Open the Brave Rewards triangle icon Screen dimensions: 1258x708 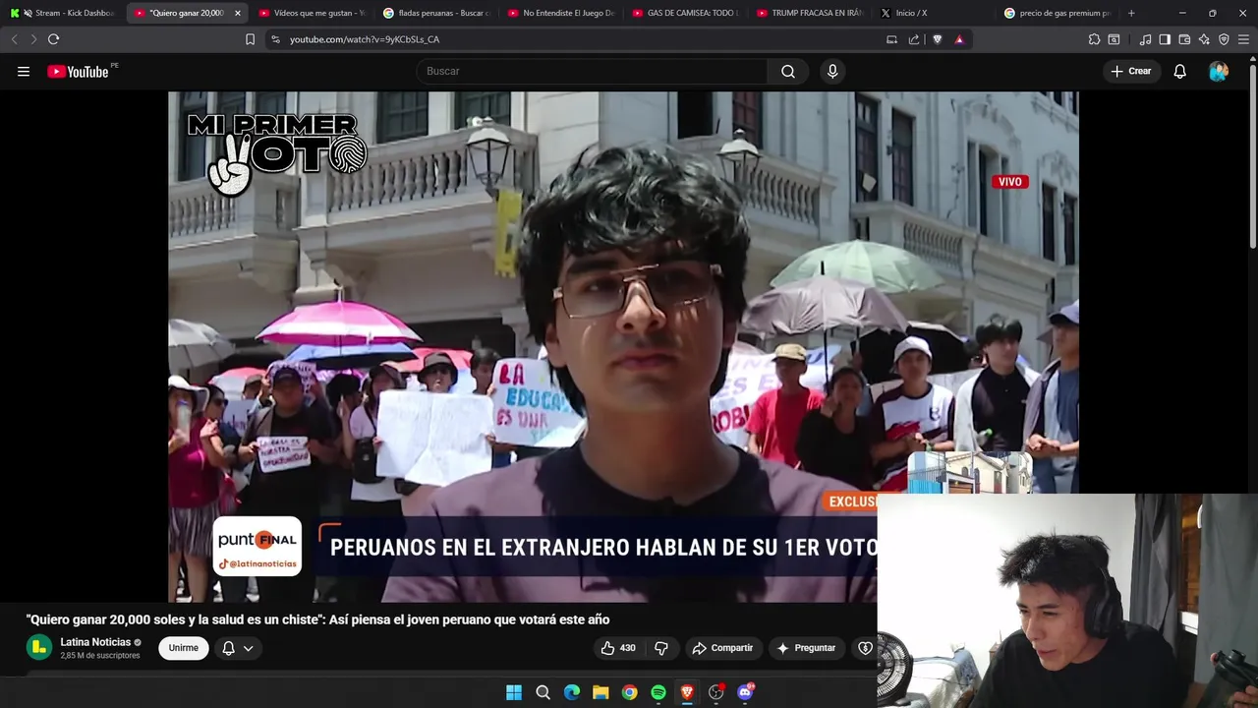(x=959, y=39)
